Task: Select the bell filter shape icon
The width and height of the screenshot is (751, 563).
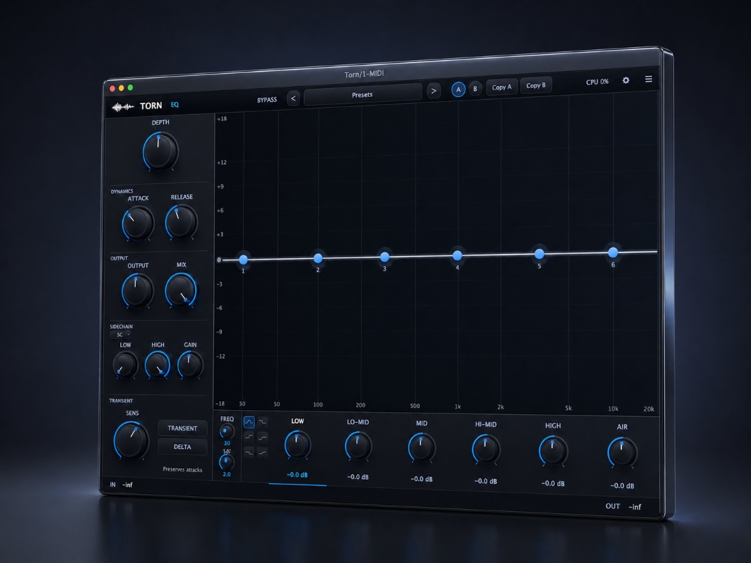Action: [x=249, y=422]
